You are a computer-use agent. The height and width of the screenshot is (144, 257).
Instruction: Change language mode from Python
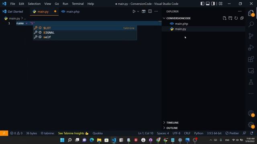click(x=199, y=133)
